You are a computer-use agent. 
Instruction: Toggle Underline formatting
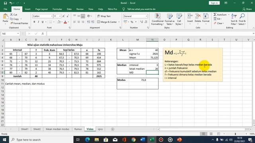pyautogui.click(x=43, y=22)
